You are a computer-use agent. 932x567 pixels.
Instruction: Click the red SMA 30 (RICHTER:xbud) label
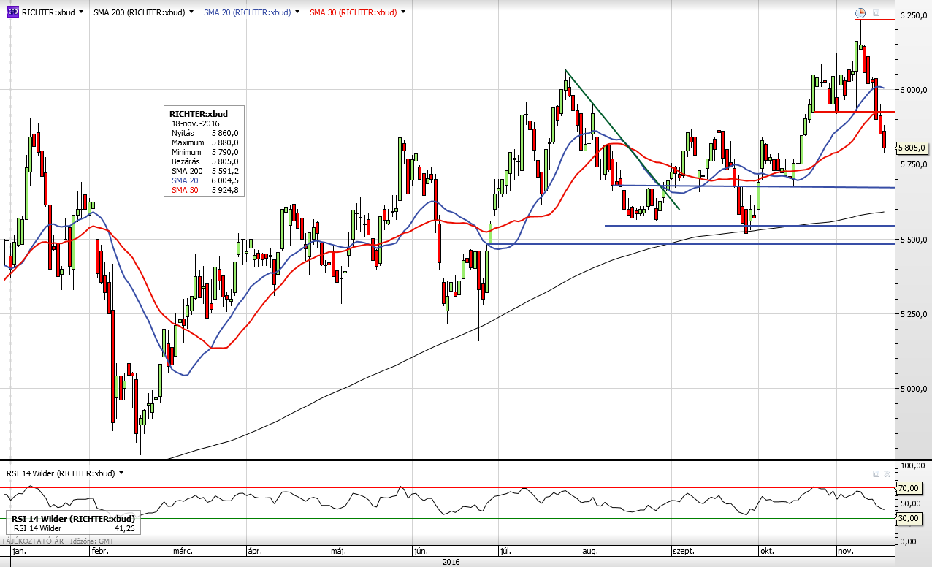click(353, 12)
